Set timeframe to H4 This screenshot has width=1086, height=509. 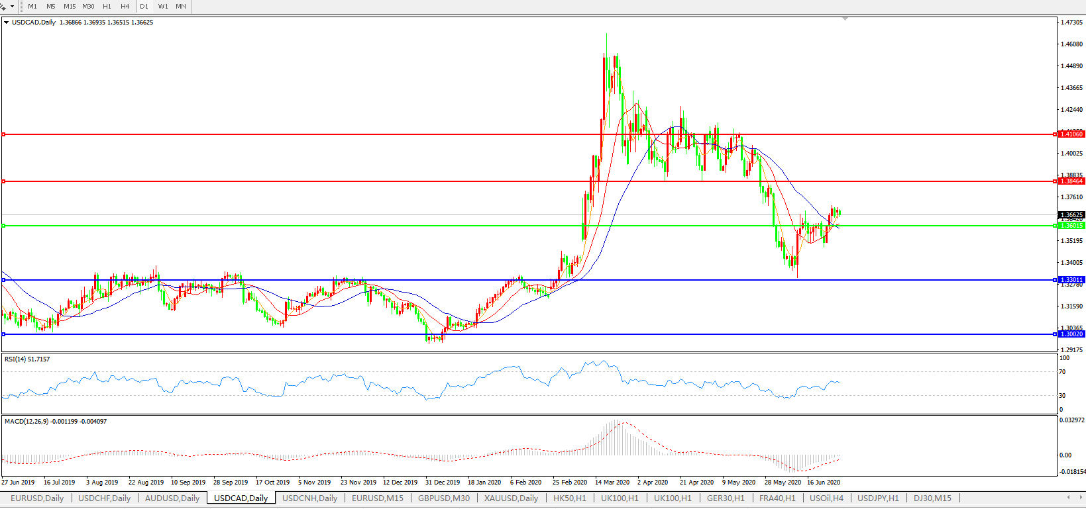tap(125, 7)
